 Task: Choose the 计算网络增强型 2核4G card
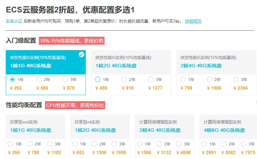165,127
